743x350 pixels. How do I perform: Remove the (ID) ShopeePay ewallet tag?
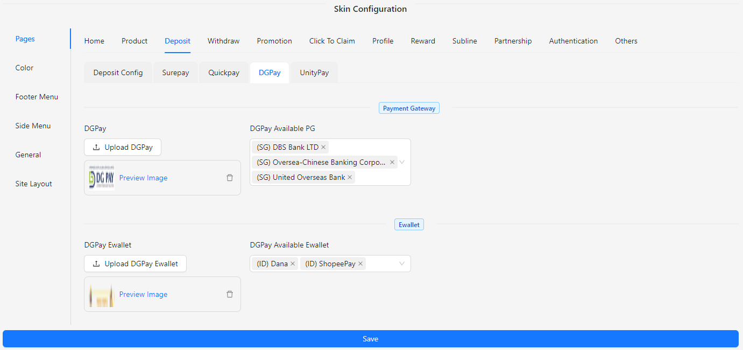(361, 263)
